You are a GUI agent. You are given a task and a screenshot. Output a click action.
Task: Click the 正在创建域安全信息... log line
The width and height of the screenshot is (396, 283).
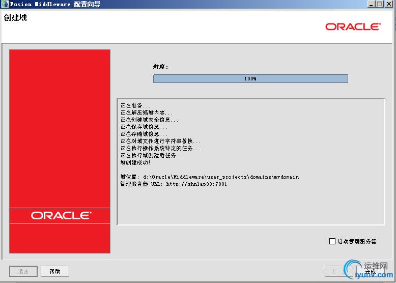click(150, 120)
